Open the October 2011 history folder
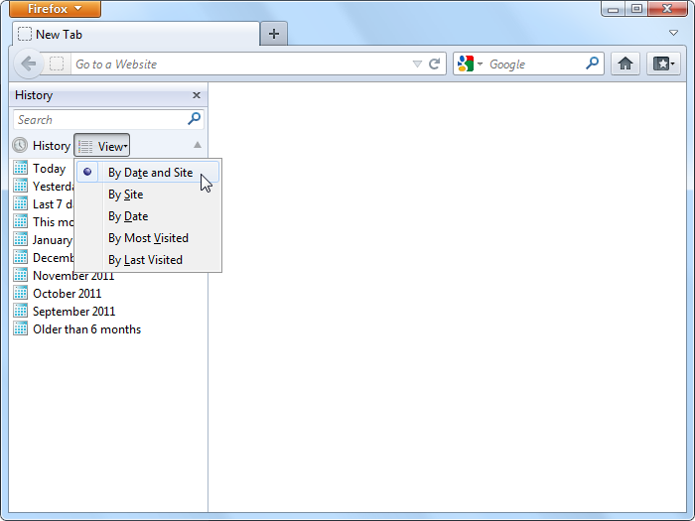 [67, 294]
